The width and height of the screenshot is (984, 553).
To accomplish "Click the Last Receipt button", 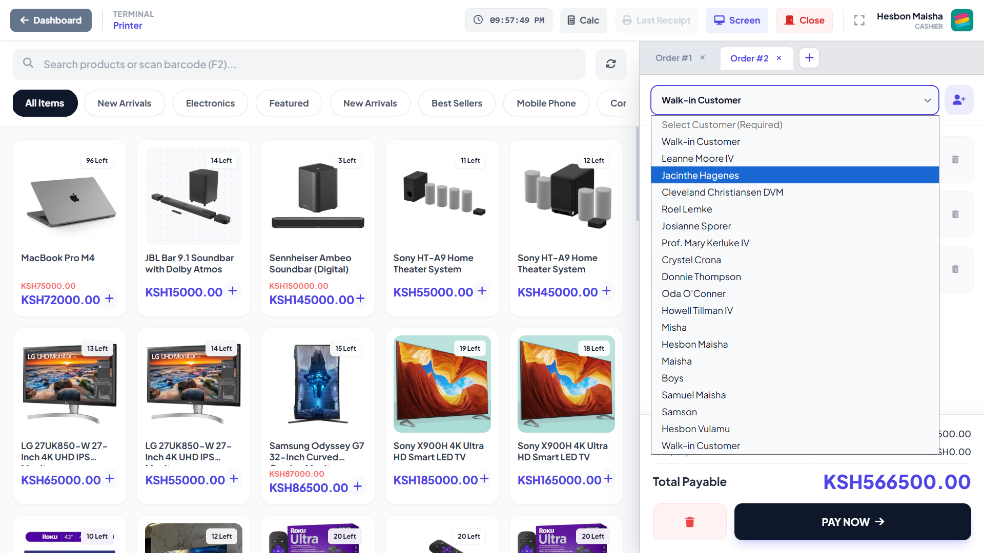I will pos(656,20).
